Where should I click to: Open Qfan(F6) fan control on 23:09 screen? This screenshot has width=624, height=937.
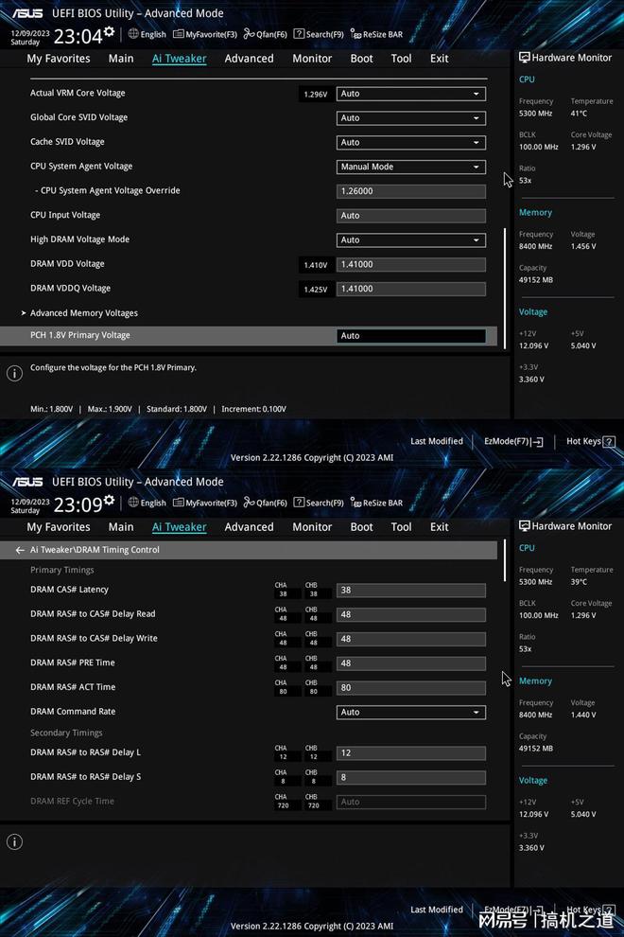click(x=265, y=504)
